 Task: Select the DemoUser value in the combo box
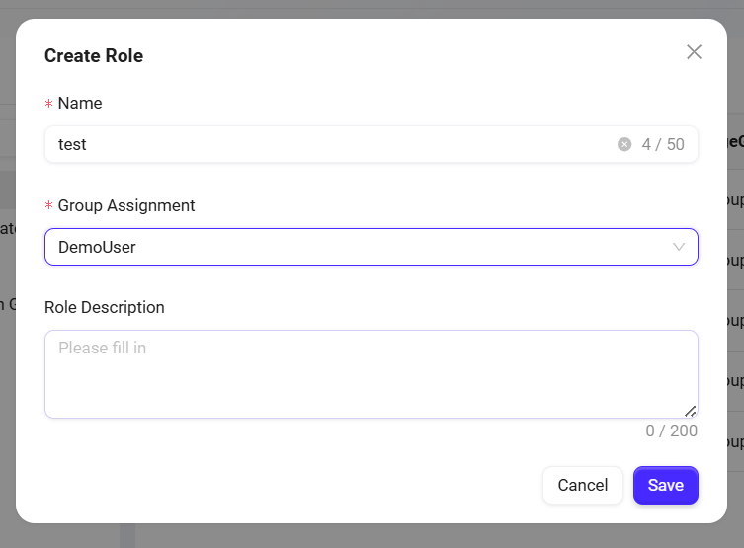[97, 247]
